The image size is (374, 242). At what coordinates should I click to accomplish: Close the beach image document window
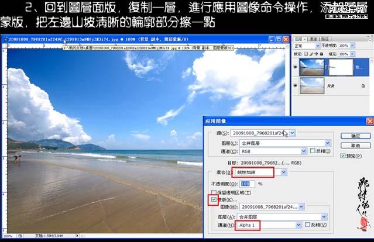click(x=286, y=39)
